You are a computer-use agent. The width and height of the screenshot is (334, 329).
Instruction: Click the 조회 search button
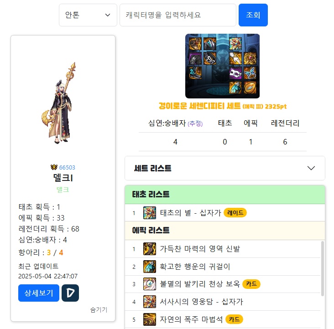pyautogui.click(x=253, y=15)
